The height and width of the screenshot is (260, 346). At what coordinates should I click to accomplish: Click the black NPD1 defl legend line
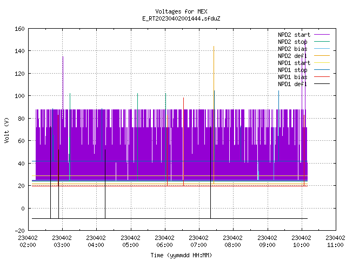tap(322, 84)
